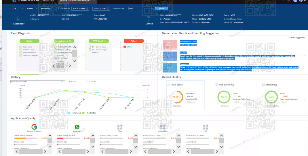Open the app grid menu icon
This screenshot has height=156, width=308.
[x=5, y=1]
